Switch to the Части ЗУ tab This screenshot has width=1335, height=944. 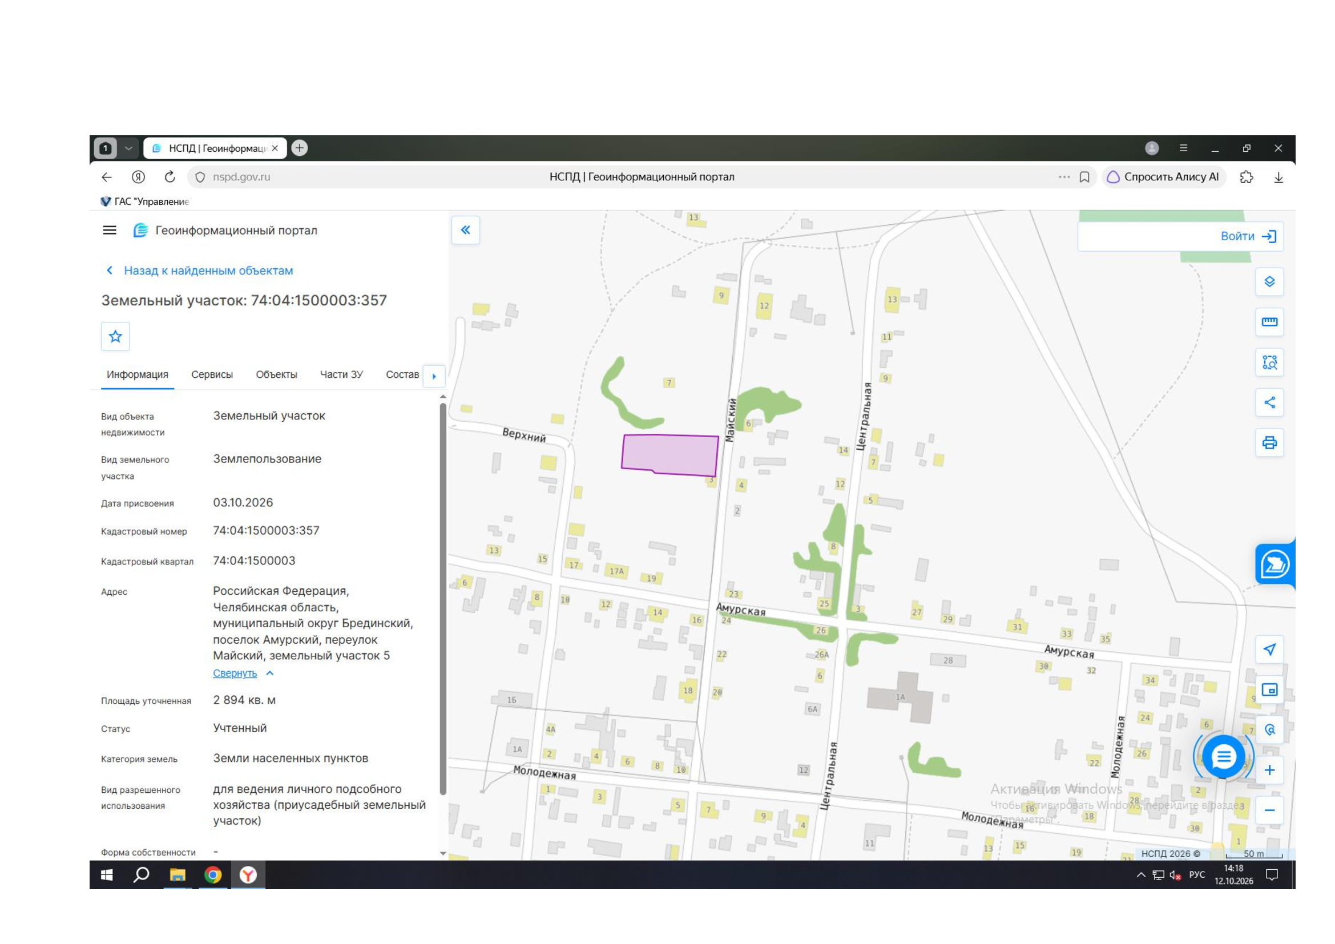[x=341, y=375]
